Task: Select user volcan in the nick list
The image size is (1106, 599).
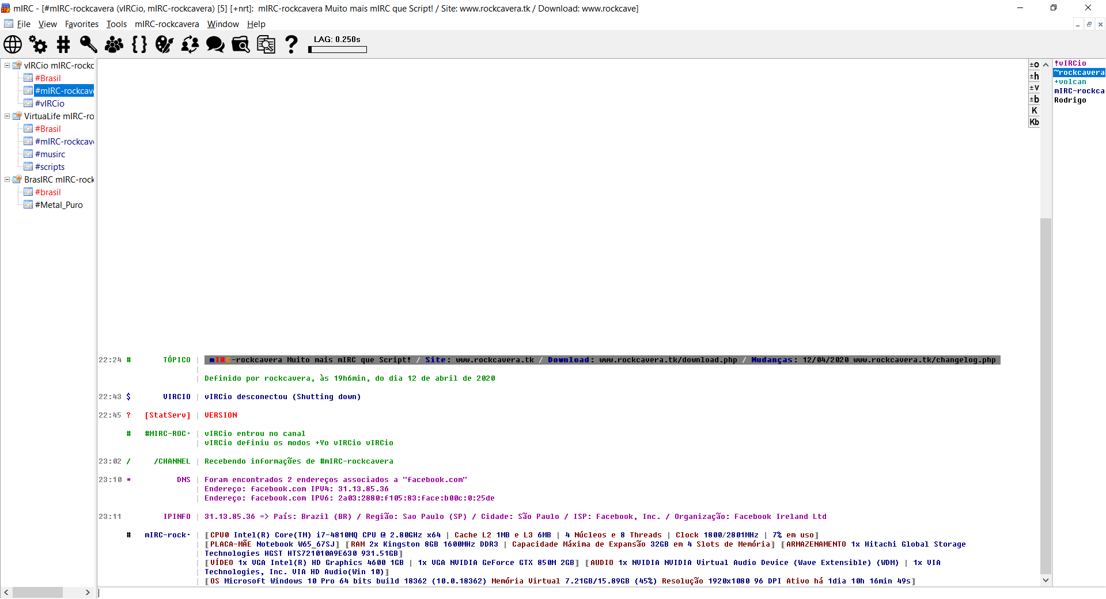Action: point(1072,82)
